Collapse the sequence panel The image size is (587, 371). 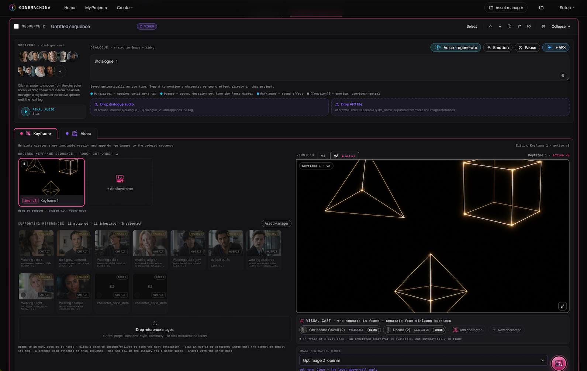(561, 27)
